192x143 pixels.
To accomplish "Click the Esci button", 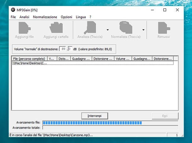I will pos(165,116).
